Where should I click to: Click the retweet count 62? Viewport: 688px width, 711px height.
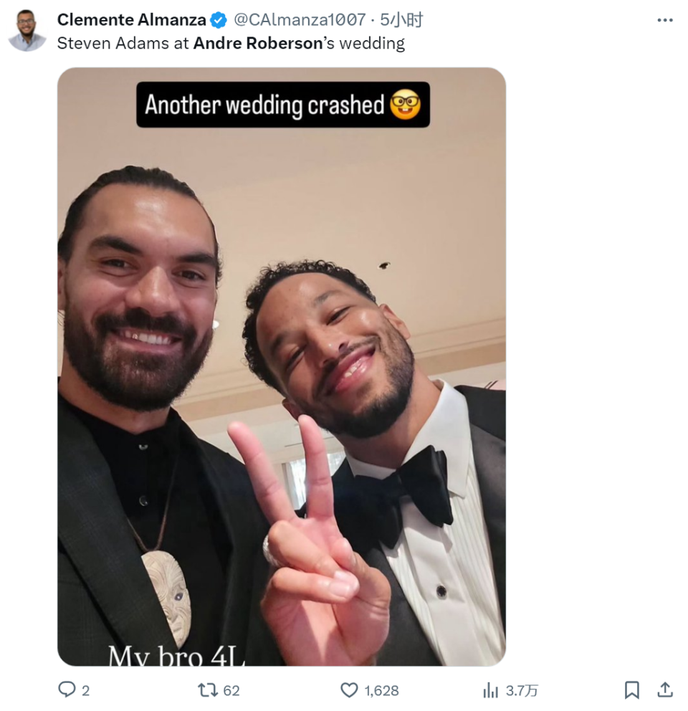tap(231, 690)
